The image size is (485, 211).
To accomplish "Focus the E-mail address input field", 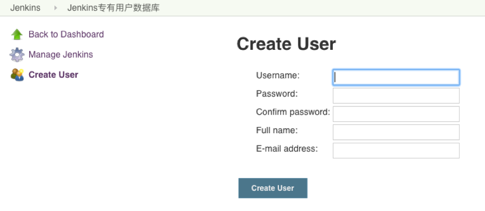I will [396, 151].
